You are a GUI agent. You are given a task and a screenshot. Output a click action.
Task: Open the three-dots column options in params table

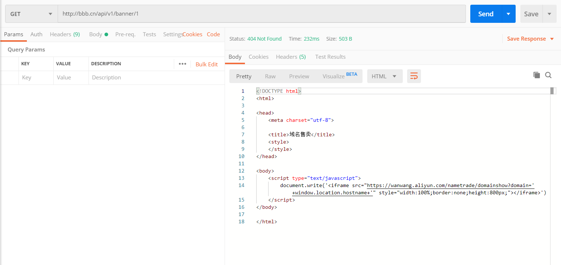(182, 64)
